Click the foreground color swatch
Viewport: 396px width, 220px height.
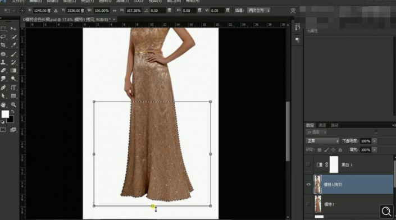click(x=5, y=114)
